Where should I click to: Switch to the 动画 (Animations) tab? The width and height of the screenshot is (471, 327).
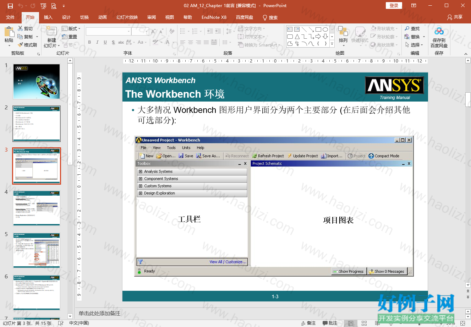(102, 17)
